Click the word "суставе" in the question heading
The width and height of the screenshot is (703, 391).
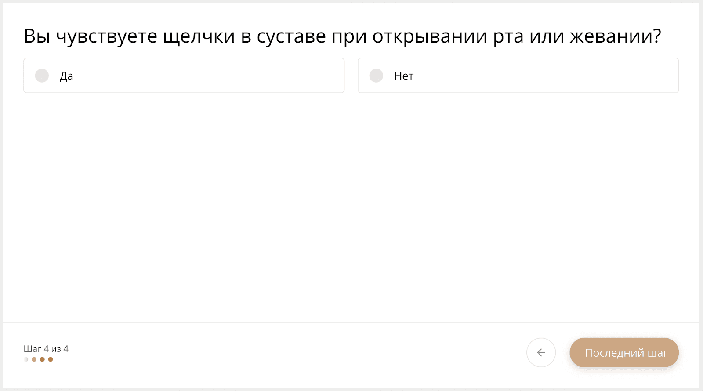[291, 36]
